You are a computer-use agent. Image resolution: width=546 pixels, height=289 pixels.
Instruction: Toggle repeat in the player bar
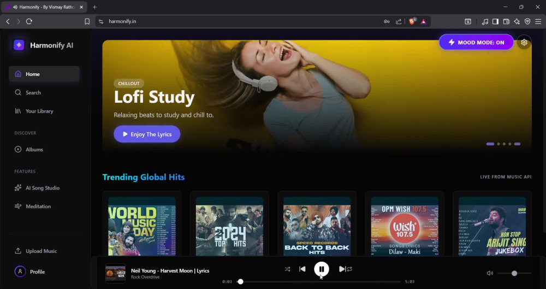coord(349,269)
